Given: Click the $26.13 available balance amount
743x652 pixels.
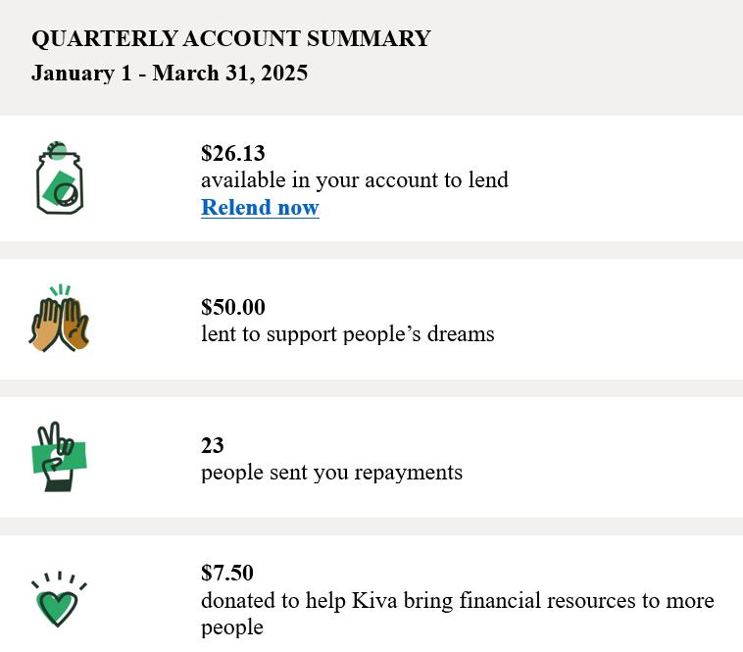Looking at the screenshot, I should tap(232, 153).
